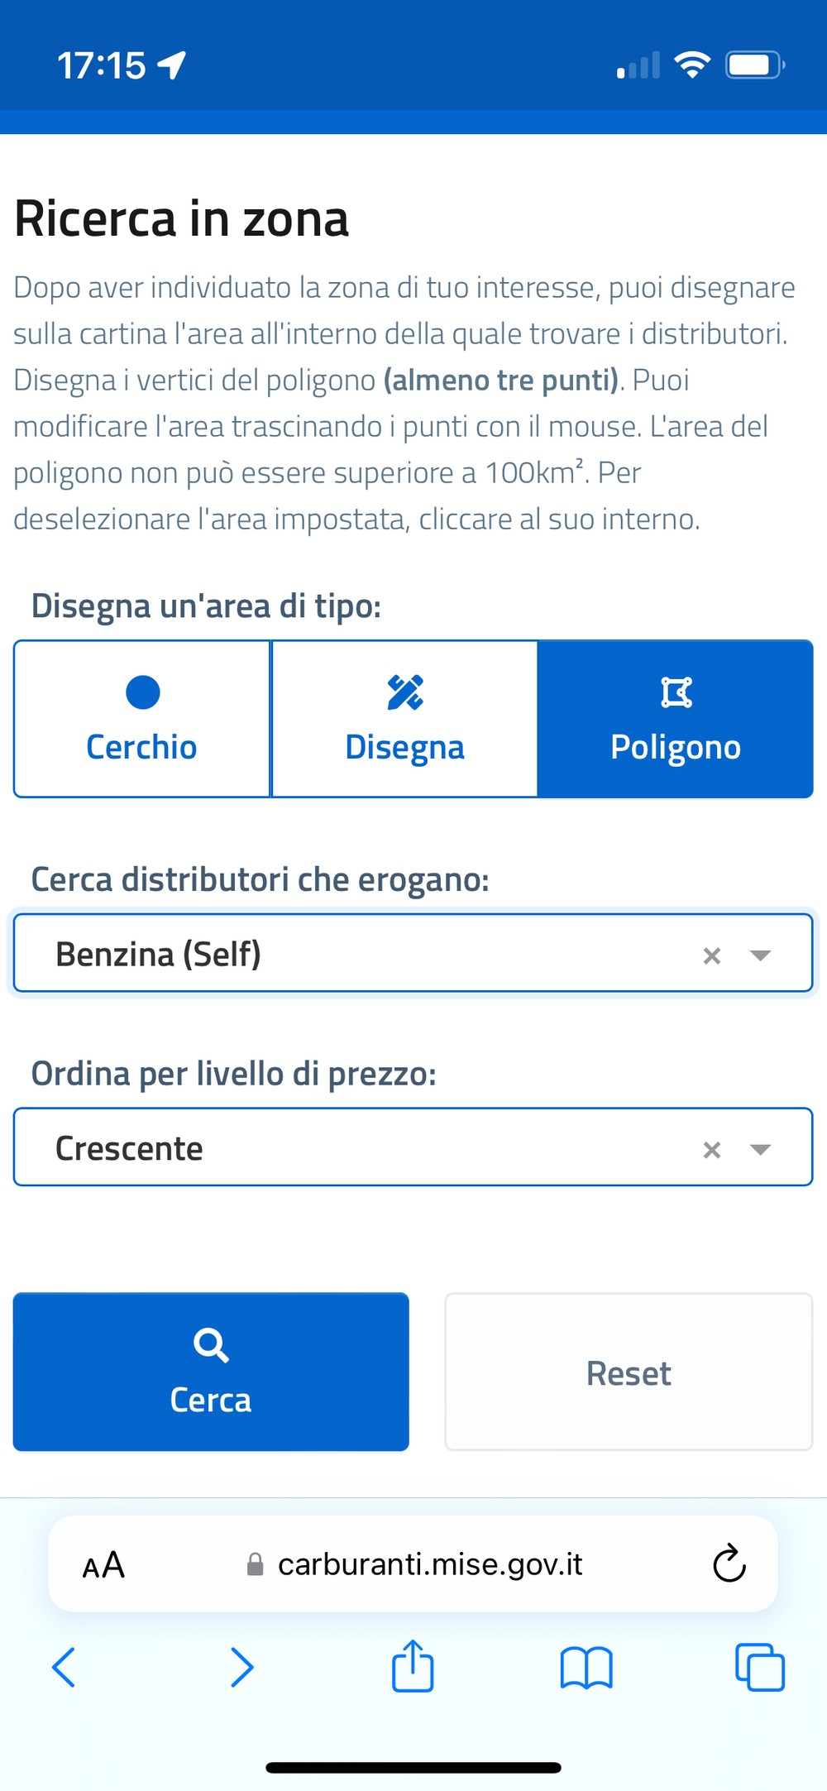The height and width of the screenshot is (1791, 827).
Task: Show open tabs overview icon
Action: point(760,1667)
